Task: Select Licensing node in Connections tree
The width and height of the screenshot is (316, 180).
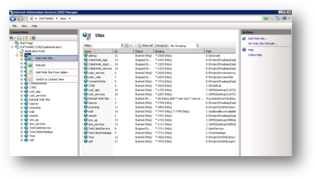Action: pyautogui.click(x=35, y=107)
